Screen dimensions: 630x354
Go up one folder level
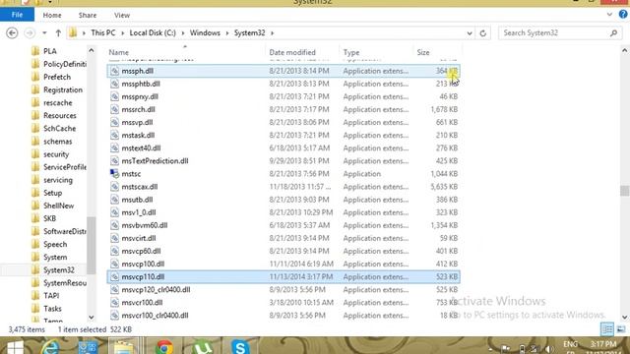(58, 32)
